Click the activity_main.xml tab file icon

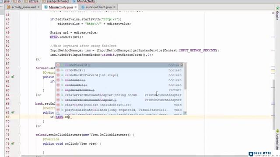(9, 7)
